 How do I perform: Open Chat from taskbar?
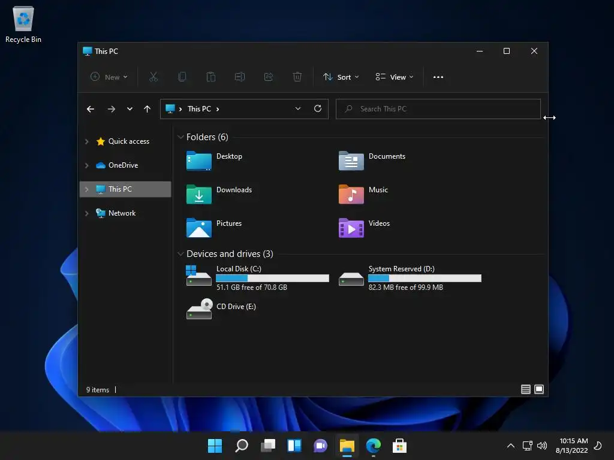click(320, 446)
